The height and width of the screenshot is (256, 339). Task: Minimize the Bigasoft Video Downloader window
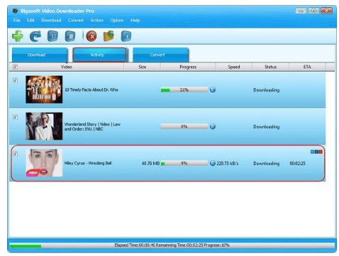301,11
